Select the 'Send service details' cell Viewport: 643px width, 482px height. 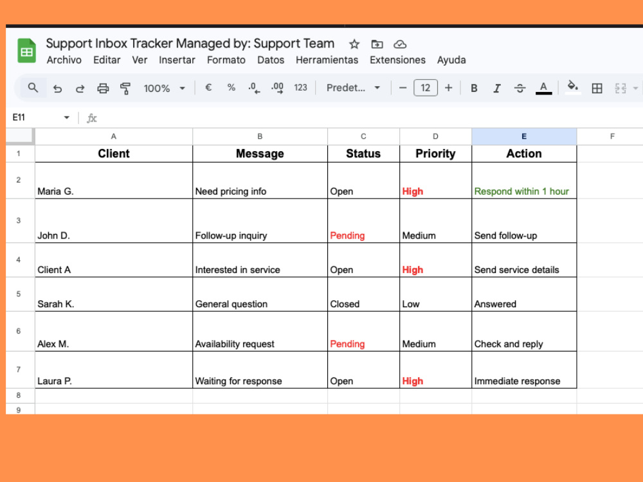point(524,260)
